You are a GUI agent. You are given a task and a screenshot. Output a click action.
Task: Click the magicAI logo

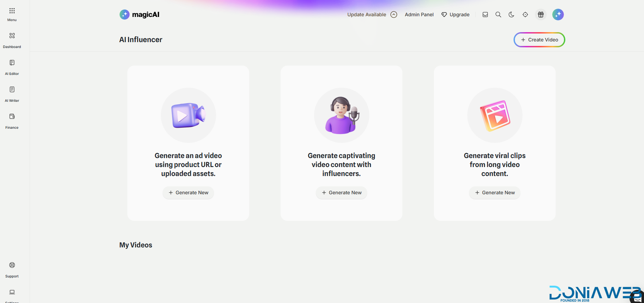click(139, 14)
